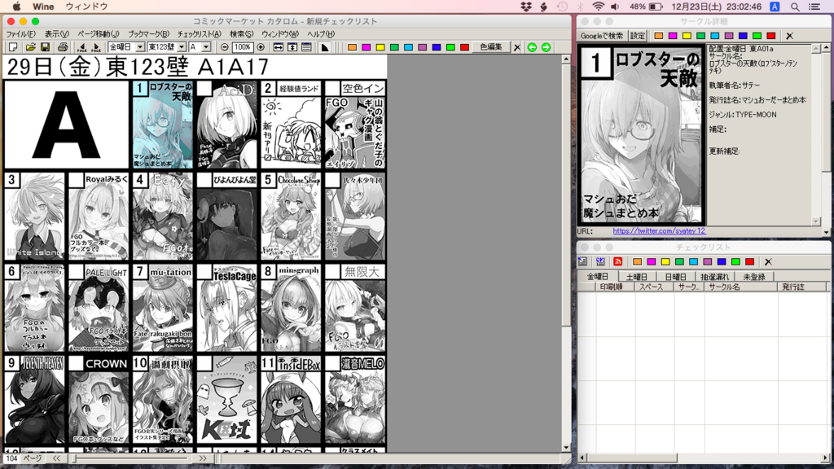This screenshot has width=834, height=469.
Task: Switch to the 未登録 tab in チェックリスト
Action: tap(754, 277)
